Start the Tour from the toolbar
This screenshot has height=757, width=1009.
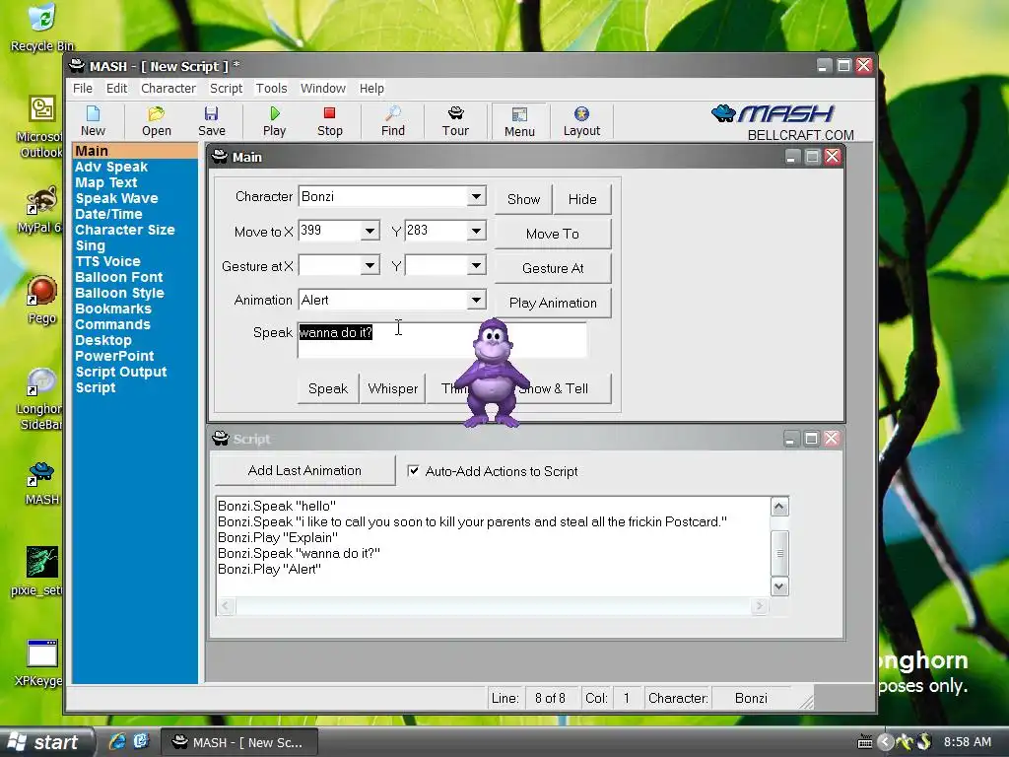455,121
